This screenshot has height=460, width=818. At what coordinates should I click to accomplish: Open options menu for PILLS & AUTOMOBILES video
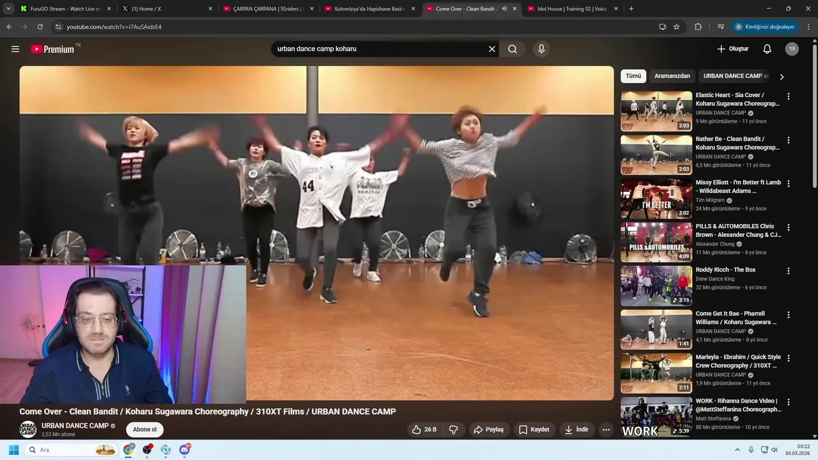point(788,227)
